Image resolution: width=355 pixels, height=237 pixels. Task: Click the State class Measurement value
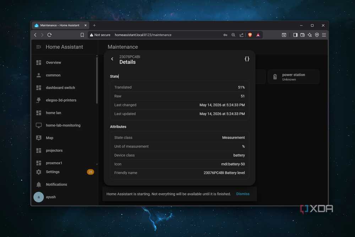pos(234,138)
